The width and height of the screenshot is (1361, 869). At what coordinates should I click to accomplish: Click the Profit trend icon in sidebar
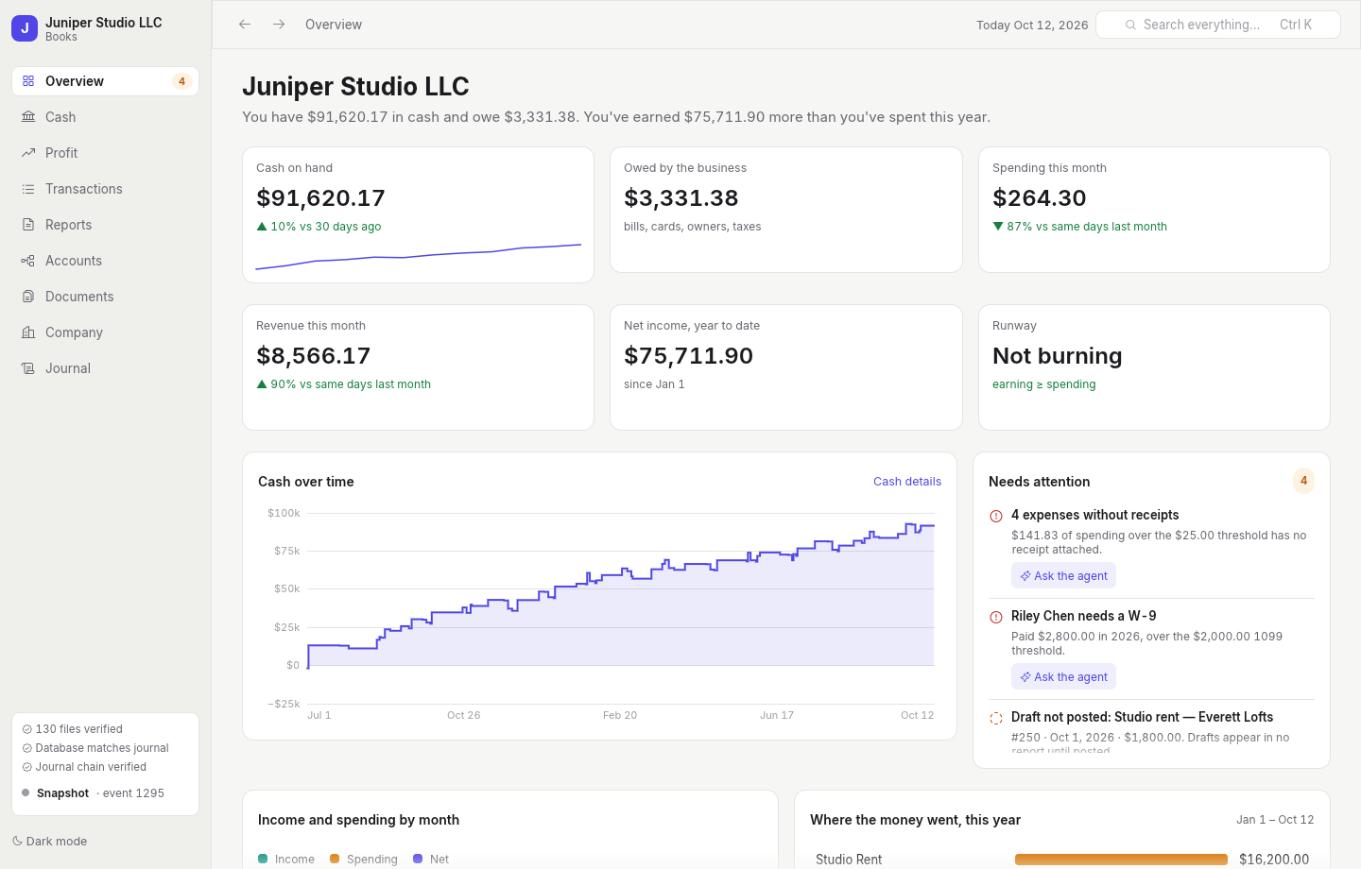click(28, 153)
